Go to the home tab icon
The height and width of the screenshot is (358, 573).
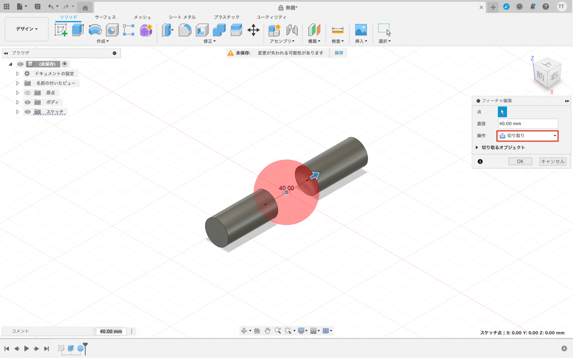coord(85,8)
